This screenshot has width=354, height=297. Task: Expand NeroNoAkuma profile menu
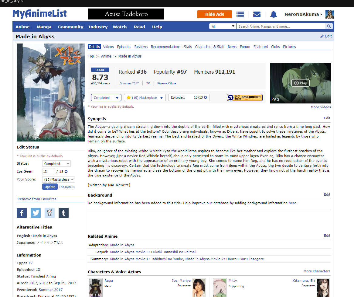pos(304,14)
